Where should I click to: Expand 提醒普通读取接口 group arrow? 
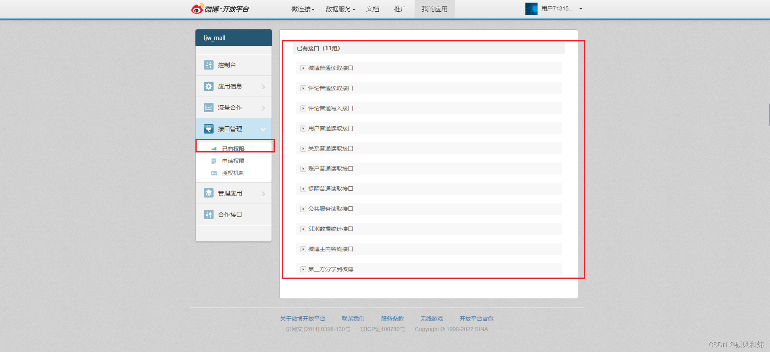[303, 189]
